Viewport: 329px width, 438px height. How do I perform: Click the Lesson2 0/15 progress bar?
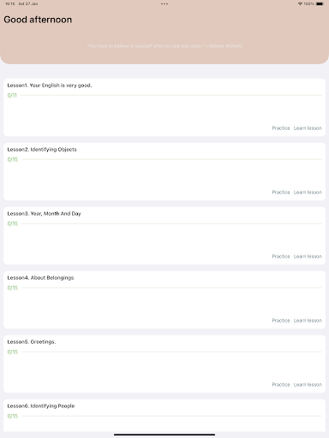point(171,159)
